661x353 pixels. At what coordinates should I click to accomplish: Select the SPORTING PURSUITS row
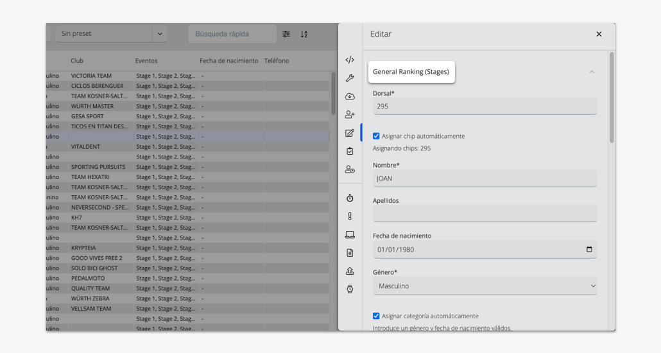pyautogui.click(x=187, y=167)
